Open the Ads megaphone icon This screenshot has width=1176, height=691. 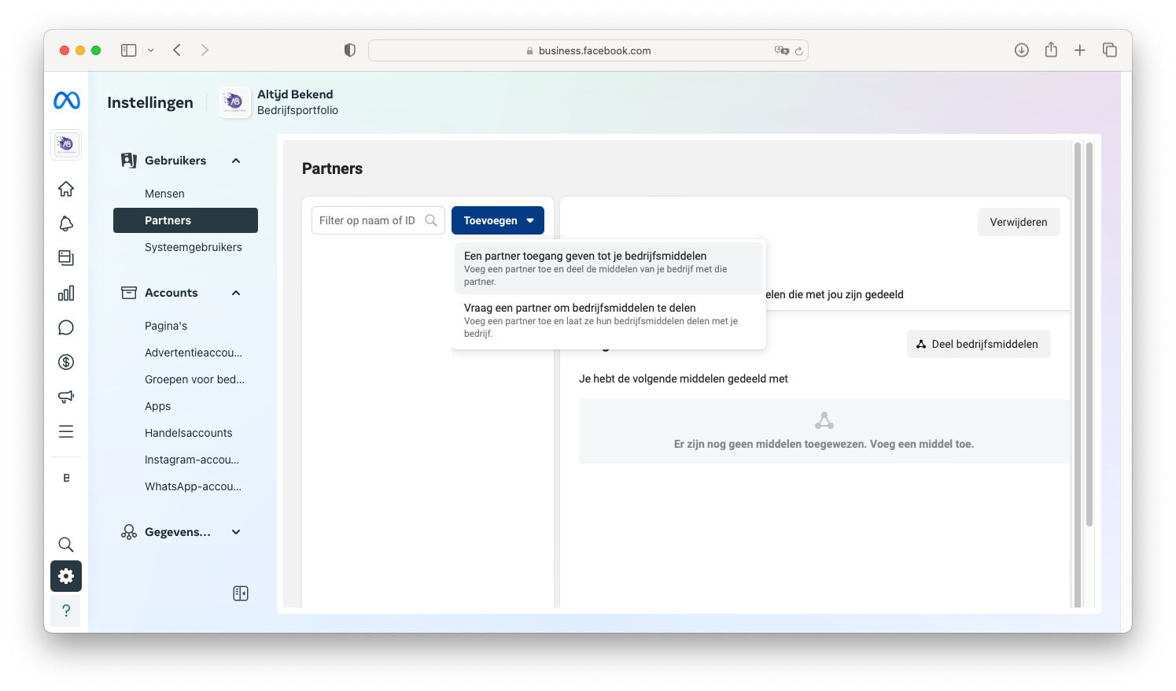66,397
